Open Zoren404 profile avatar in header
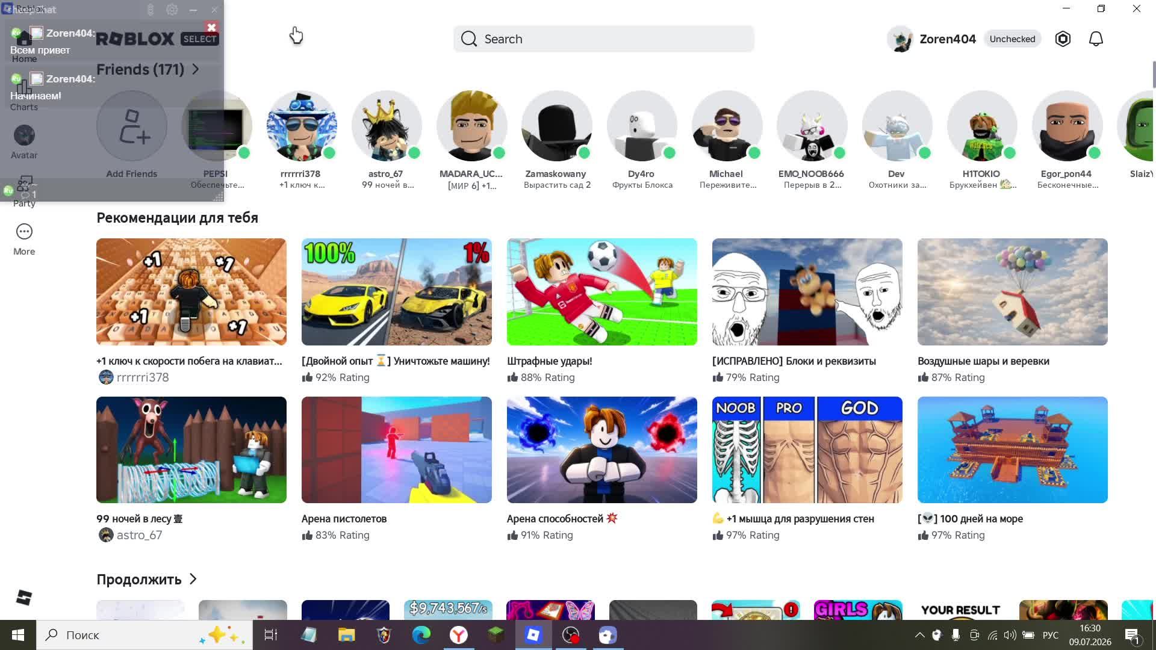Screen dimensions: 1156x650 [901, 39]
